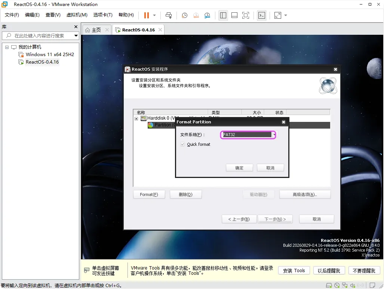384x289 pixels.
Task: Open the snapshot manager icon
Action: coord(207,15)
